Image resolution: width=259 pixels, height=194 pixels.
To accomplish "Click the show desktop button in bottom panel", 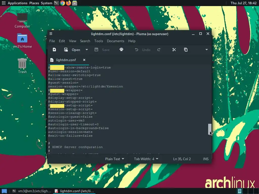I will coord(4,191).
